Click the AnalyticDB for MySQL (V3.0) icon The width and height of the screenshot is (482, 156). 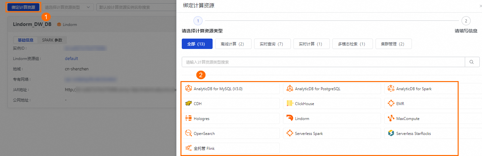(x=189, y=89)
